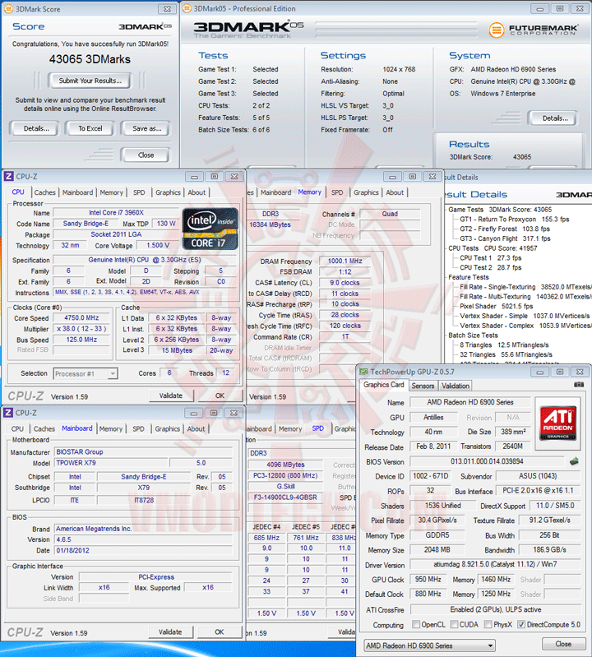
Task: Select GT2 - Firefly Forest result row
Action: click(505, 229)
